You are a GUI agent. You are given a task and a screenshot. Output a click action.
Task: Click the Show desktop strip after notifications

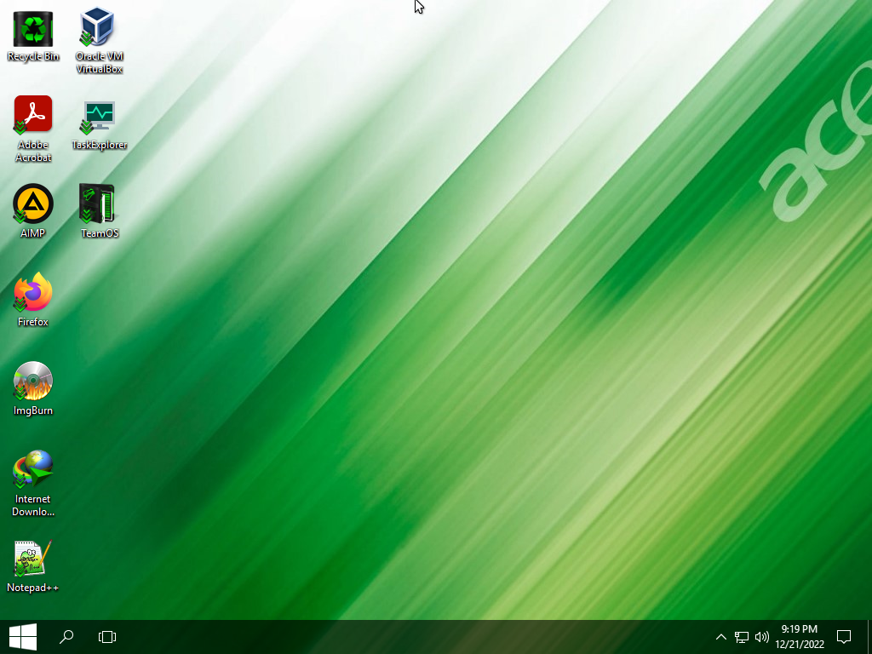(x=869, y=637)
